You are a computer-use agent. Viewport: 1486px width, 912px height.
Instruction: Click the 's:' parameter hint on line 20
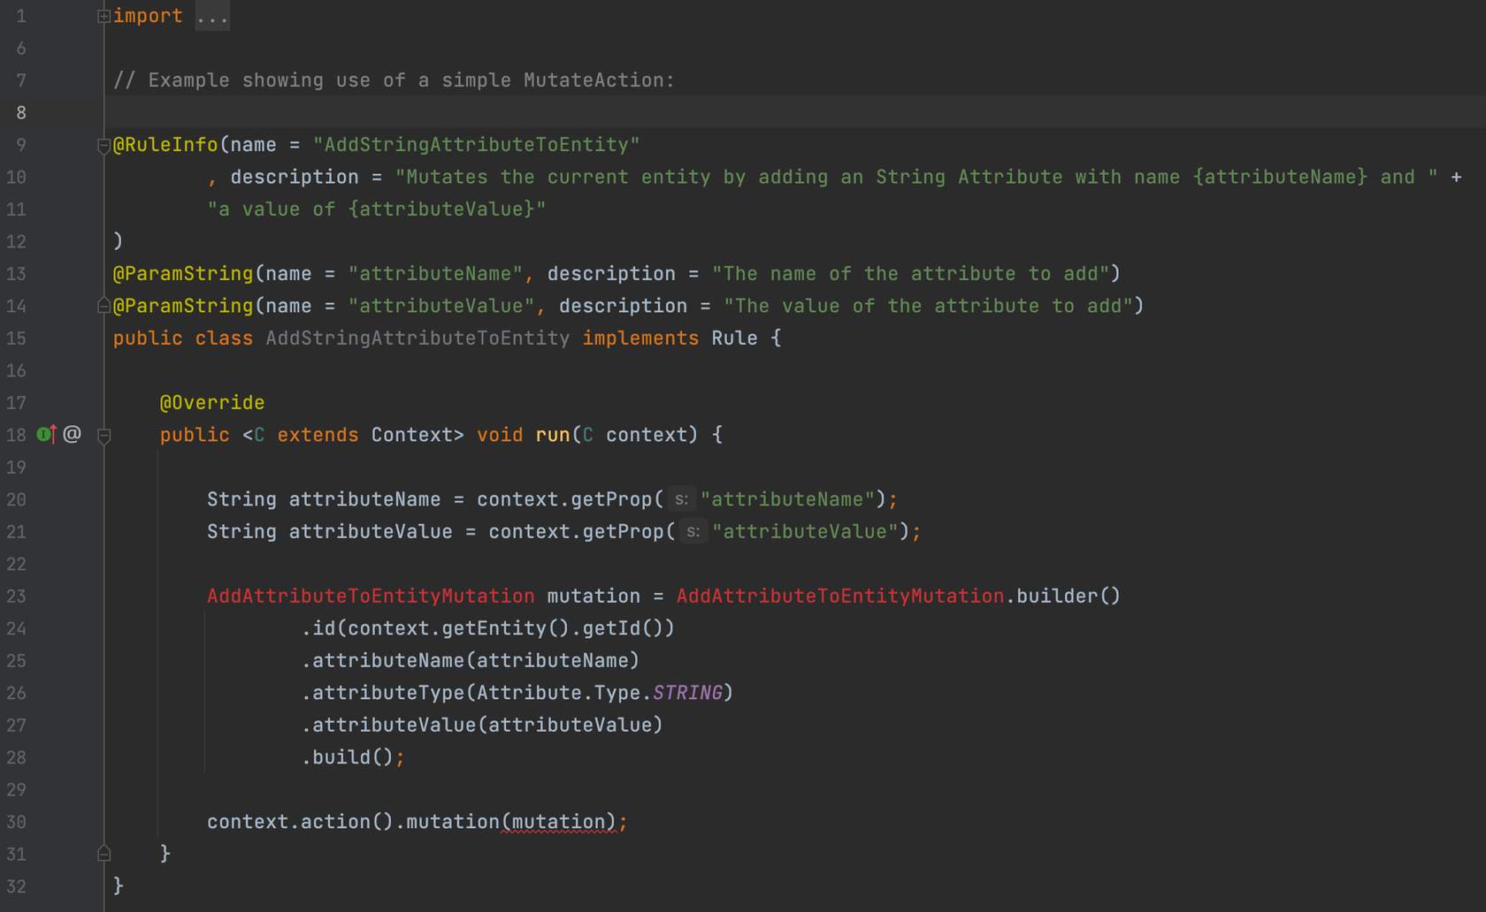coord(680,500)
